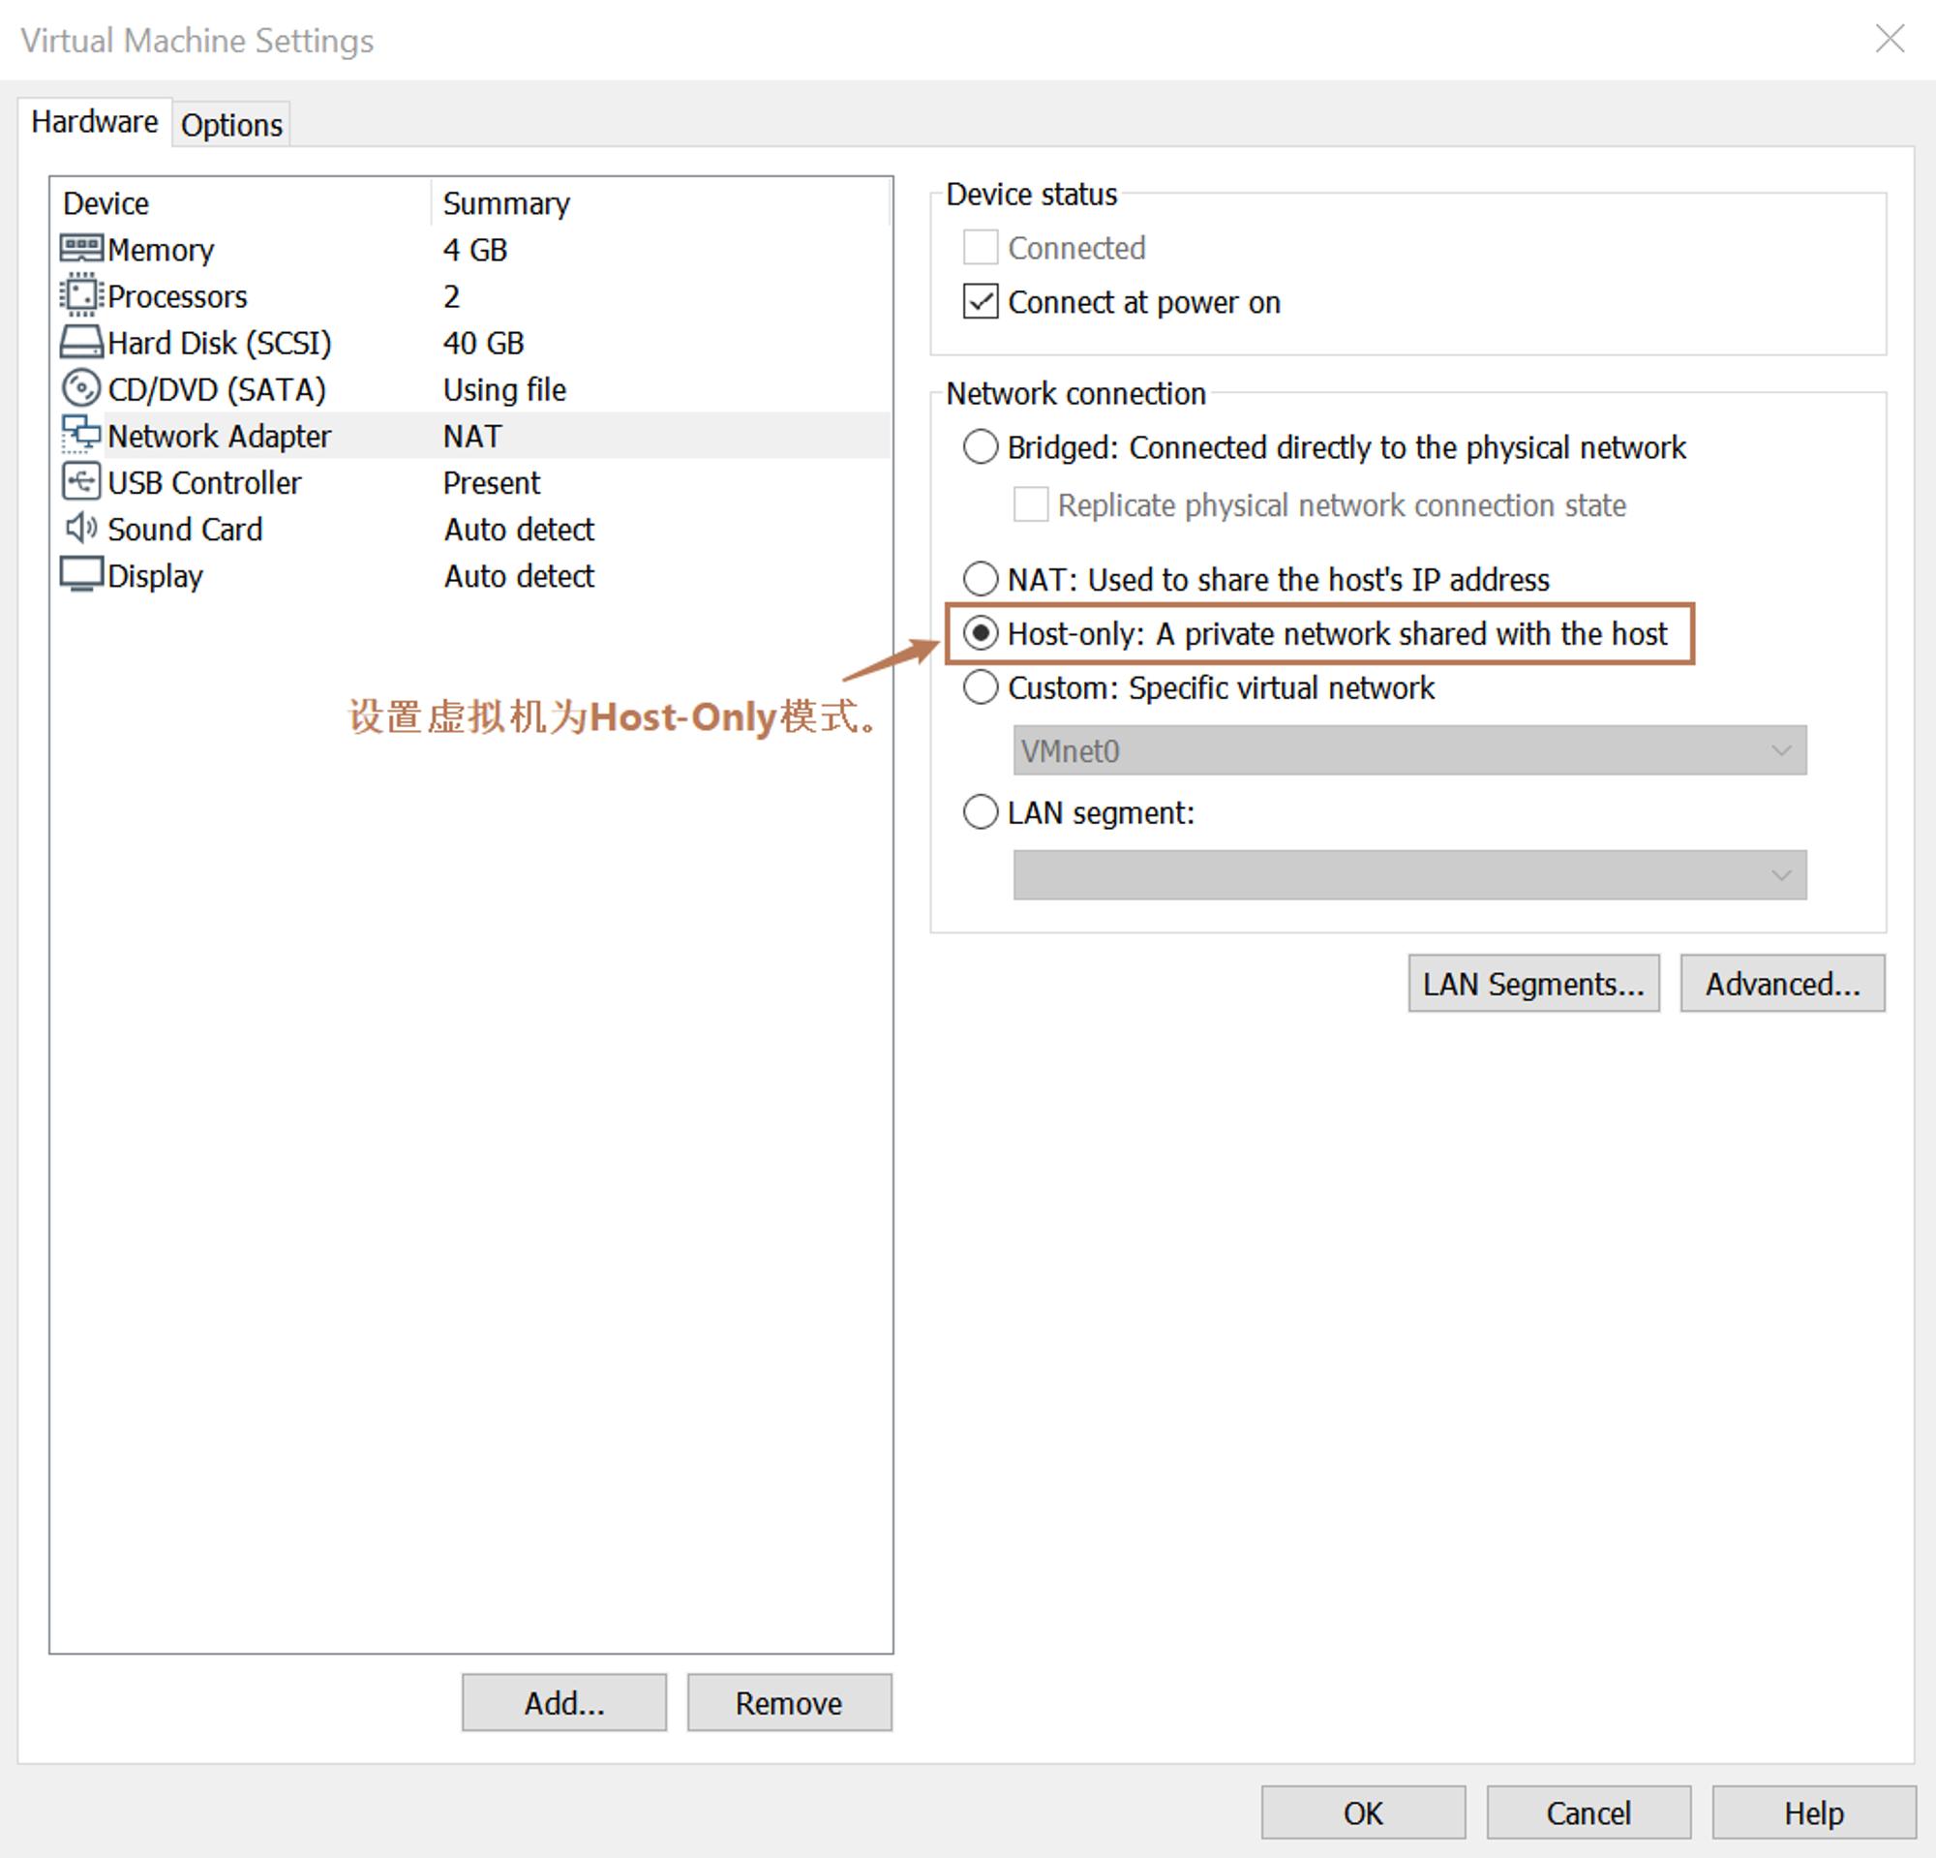Toggle Replicate physical network connection state
This screenshot has width=1936, height=1858.
tap(1030, 504)
